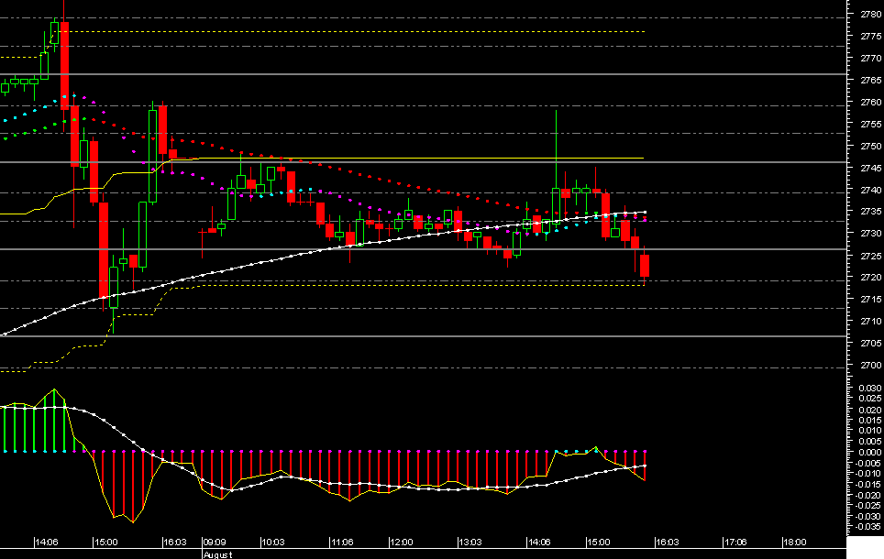The width and height of the screenshot is (884, 559).
Task: Click the 2700 price axis label
Action: [x=870, y=365]
